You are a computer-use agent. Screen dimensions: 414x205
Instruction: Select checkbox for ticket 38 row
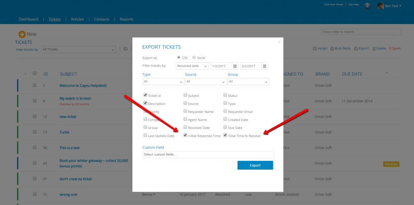[35, 148]
